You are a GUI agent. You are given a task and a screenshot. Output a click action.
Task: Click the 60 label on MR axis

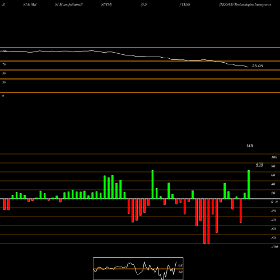pyautogui.click(x=273, y=175)
